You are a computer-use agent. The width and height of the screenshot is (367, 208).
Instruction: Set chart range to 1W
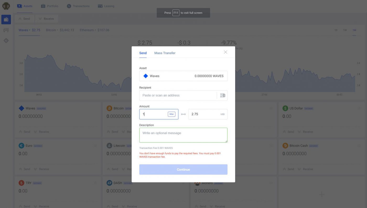click(x=345, y=30)
